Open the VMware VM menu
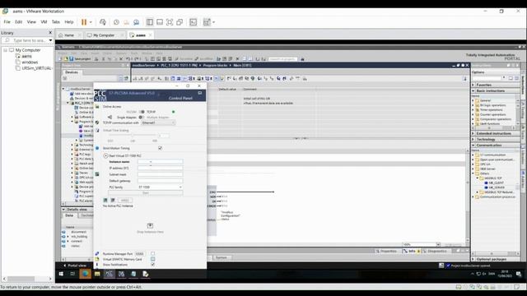This screenshot has height=296, width=527. click(44, 22)
